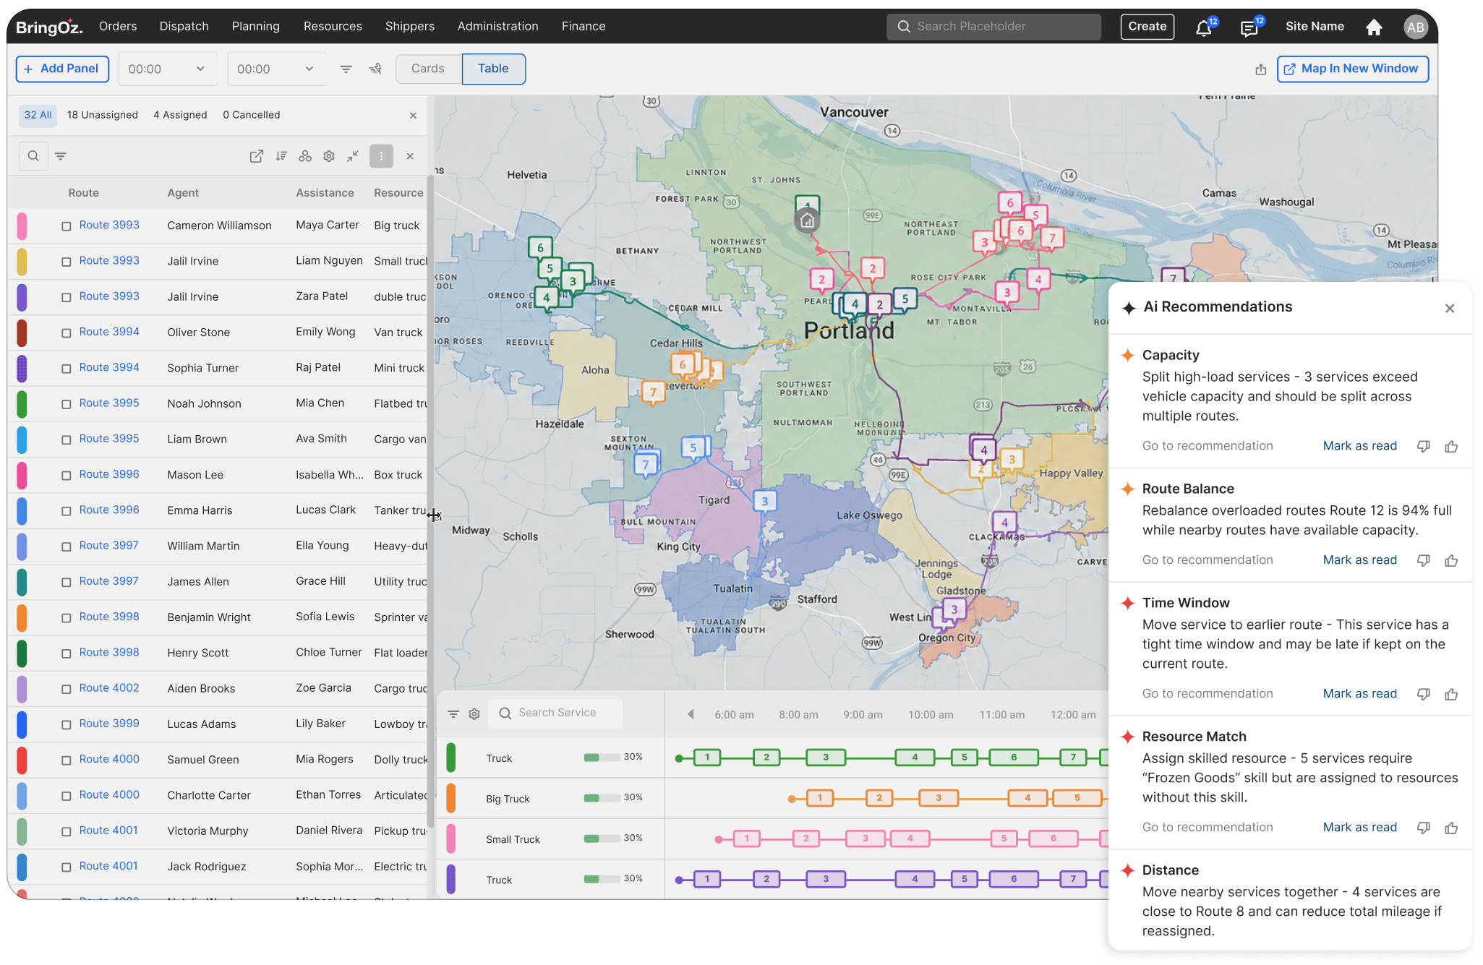Click the Search Service input

tap(555, 713)
